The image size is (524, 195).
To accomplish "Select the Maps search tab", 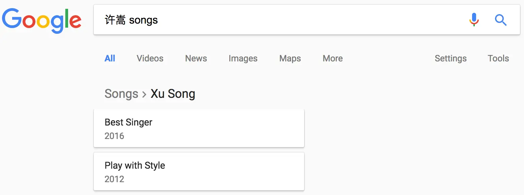I will pos(290,58).
